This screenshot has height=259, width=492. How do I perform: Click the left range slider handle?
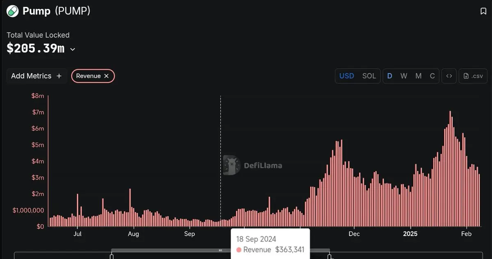pyautogui.click(x=112, y=257)
